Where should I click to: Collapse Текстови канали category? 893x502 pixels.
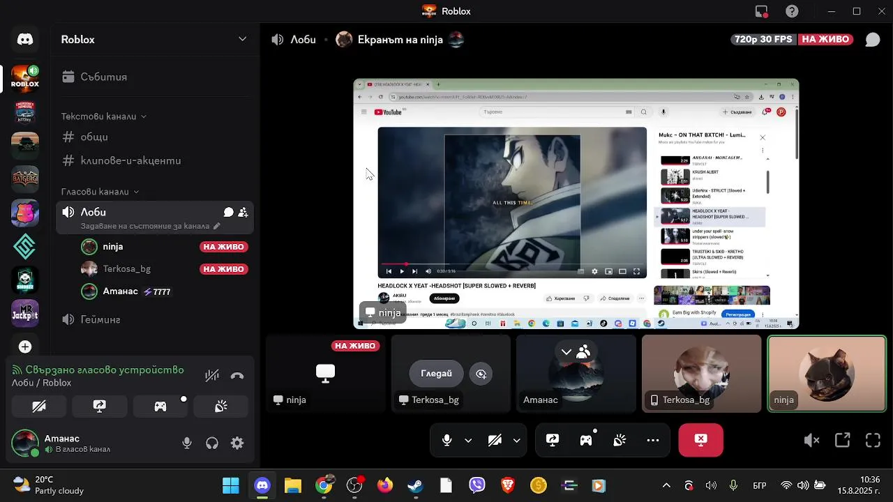[x=103, y=116]
